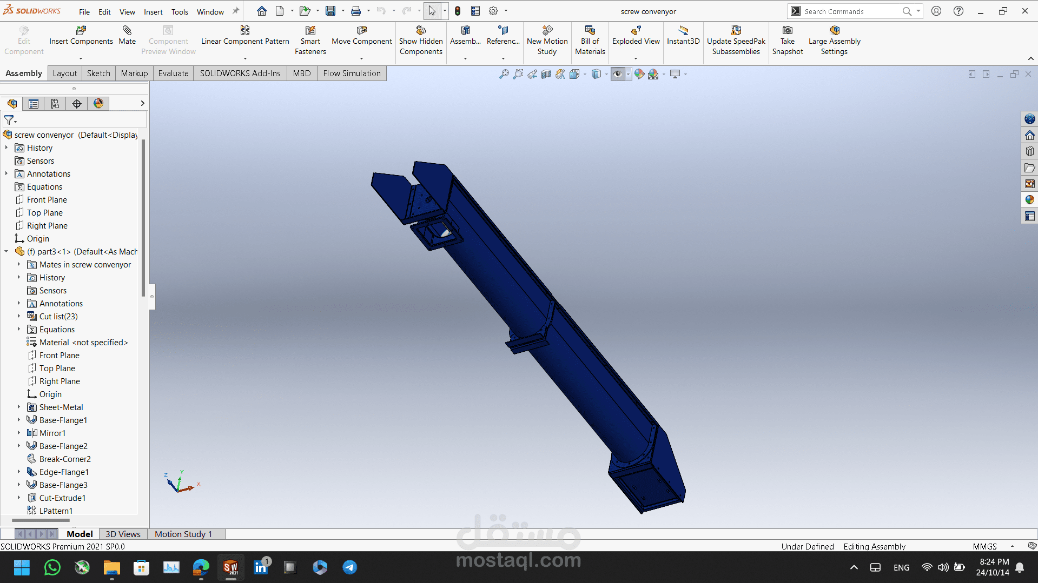Expand the Sheet-Metal feature
Screen dimensions: 1038x583
[19, 407]
